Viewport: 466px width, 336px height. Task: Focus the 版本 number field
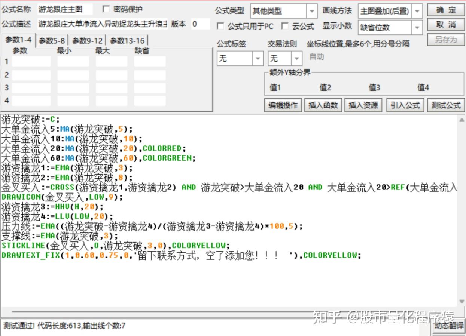200,24
